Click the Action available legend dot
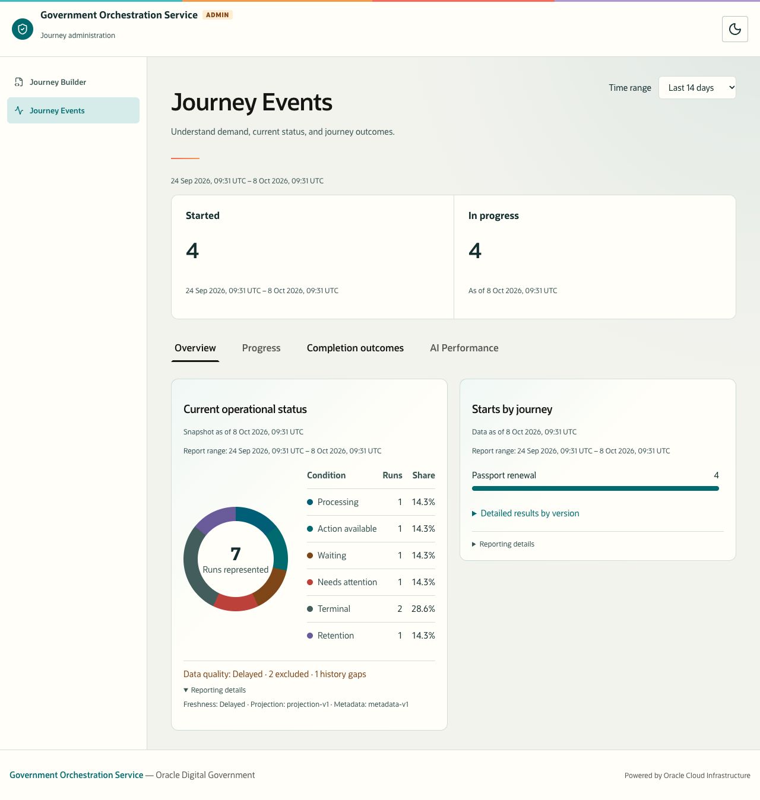This screenshot has height=800, width=760. pyautogui.click(x=310, y=529)
